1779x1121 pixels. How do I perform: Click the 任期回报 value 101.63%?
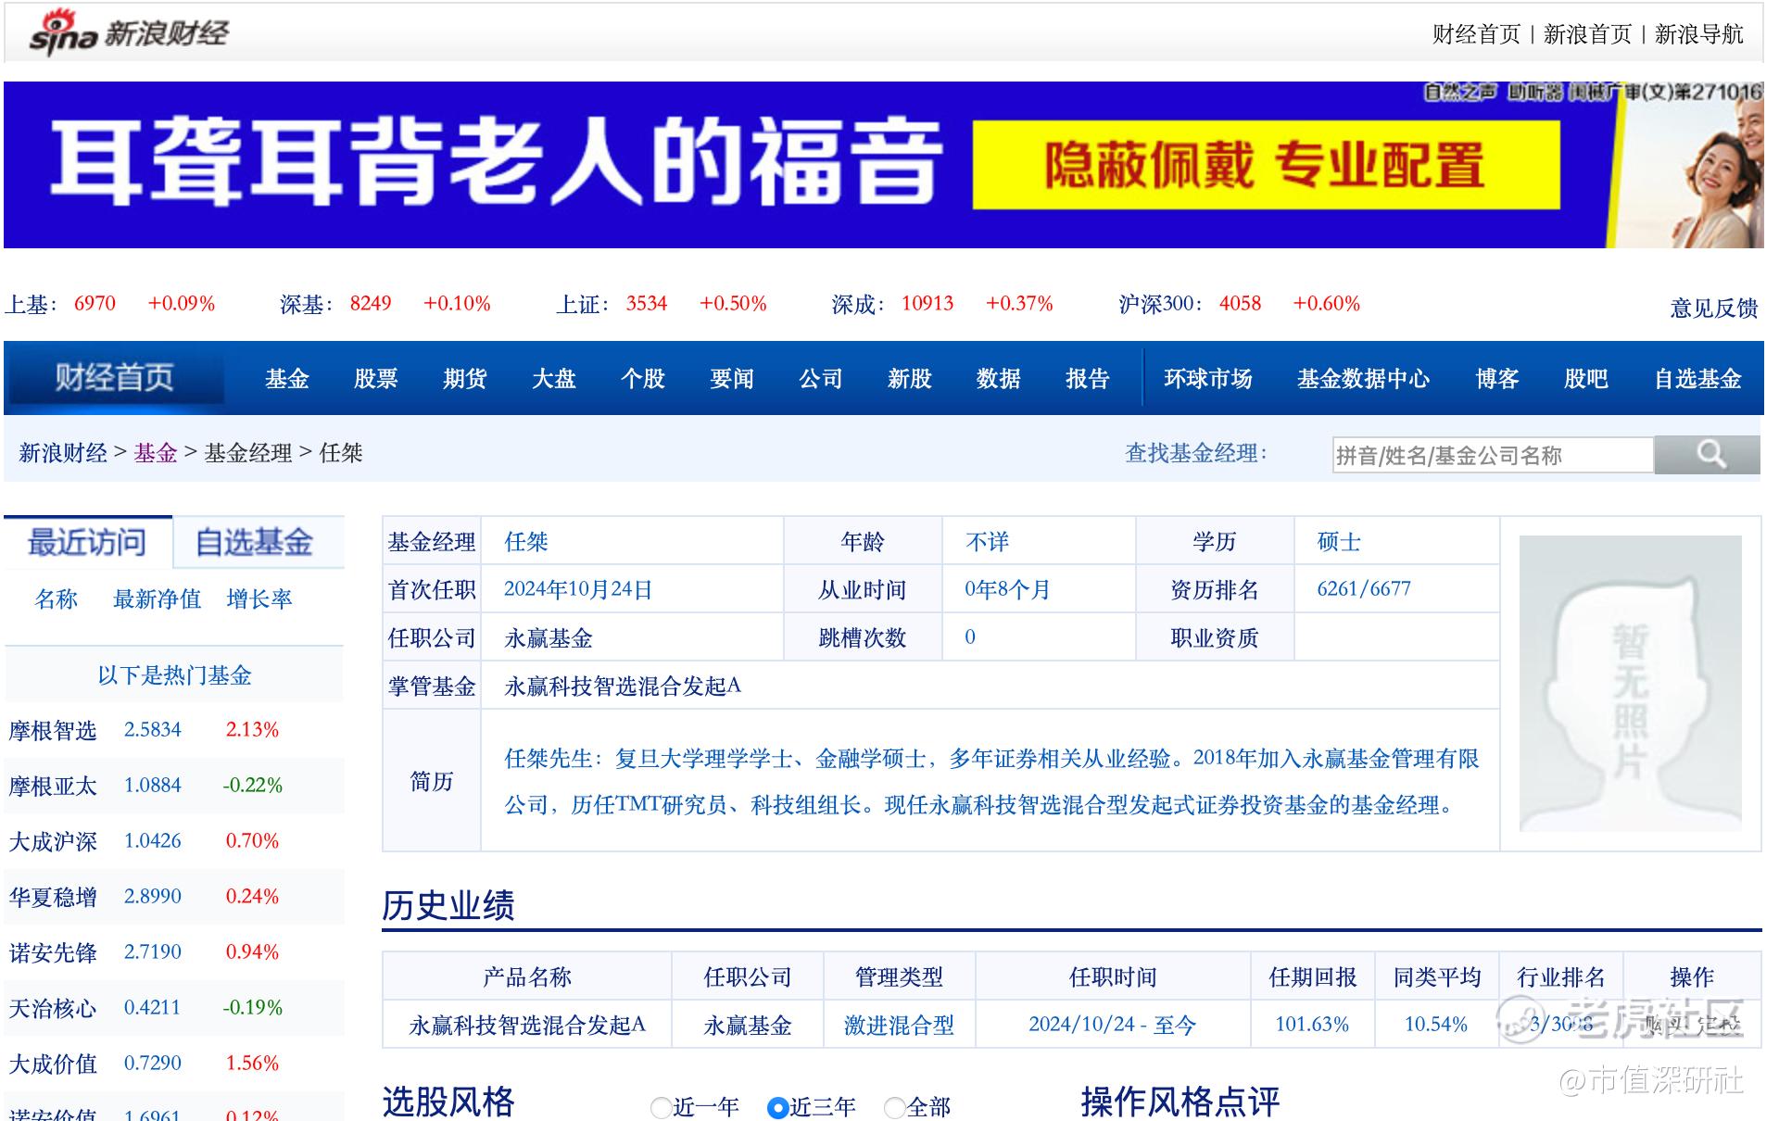click(1312, 1025)
